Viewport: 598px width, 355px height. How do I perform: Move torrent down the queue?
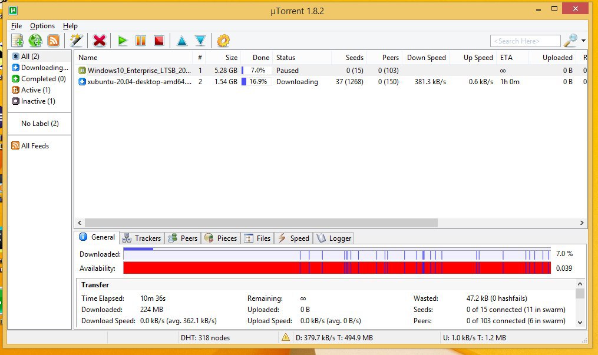pyautogui.click(x=200, y=41)
